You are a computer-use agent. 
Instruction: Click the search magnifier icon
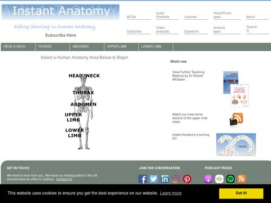click(x=248, y=31)
